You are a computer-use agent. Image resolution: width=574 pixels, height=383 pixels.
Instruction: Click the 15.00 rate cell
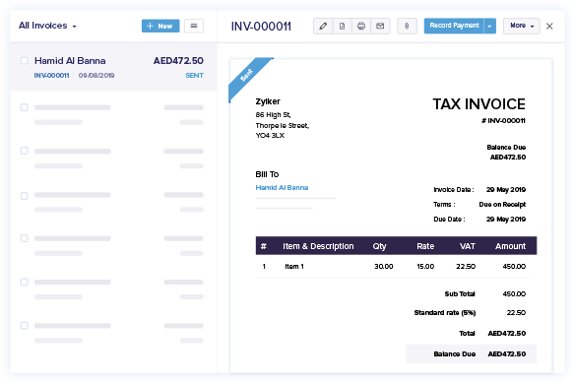pyautogui.click(x=425, y=266)
